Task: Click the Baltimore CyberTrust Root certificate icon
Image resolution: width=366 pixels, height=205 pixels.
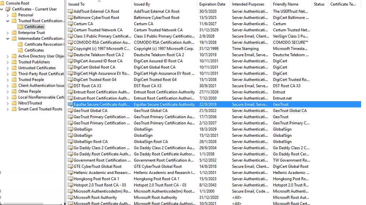Action: (x=70, y=18)
